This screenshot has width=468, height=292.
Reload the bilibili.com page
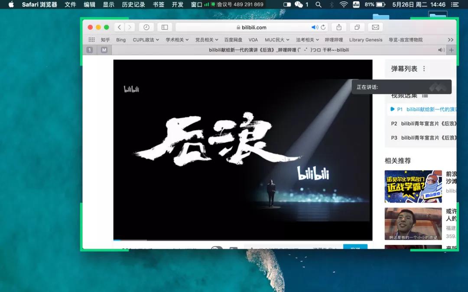(323, 27)
